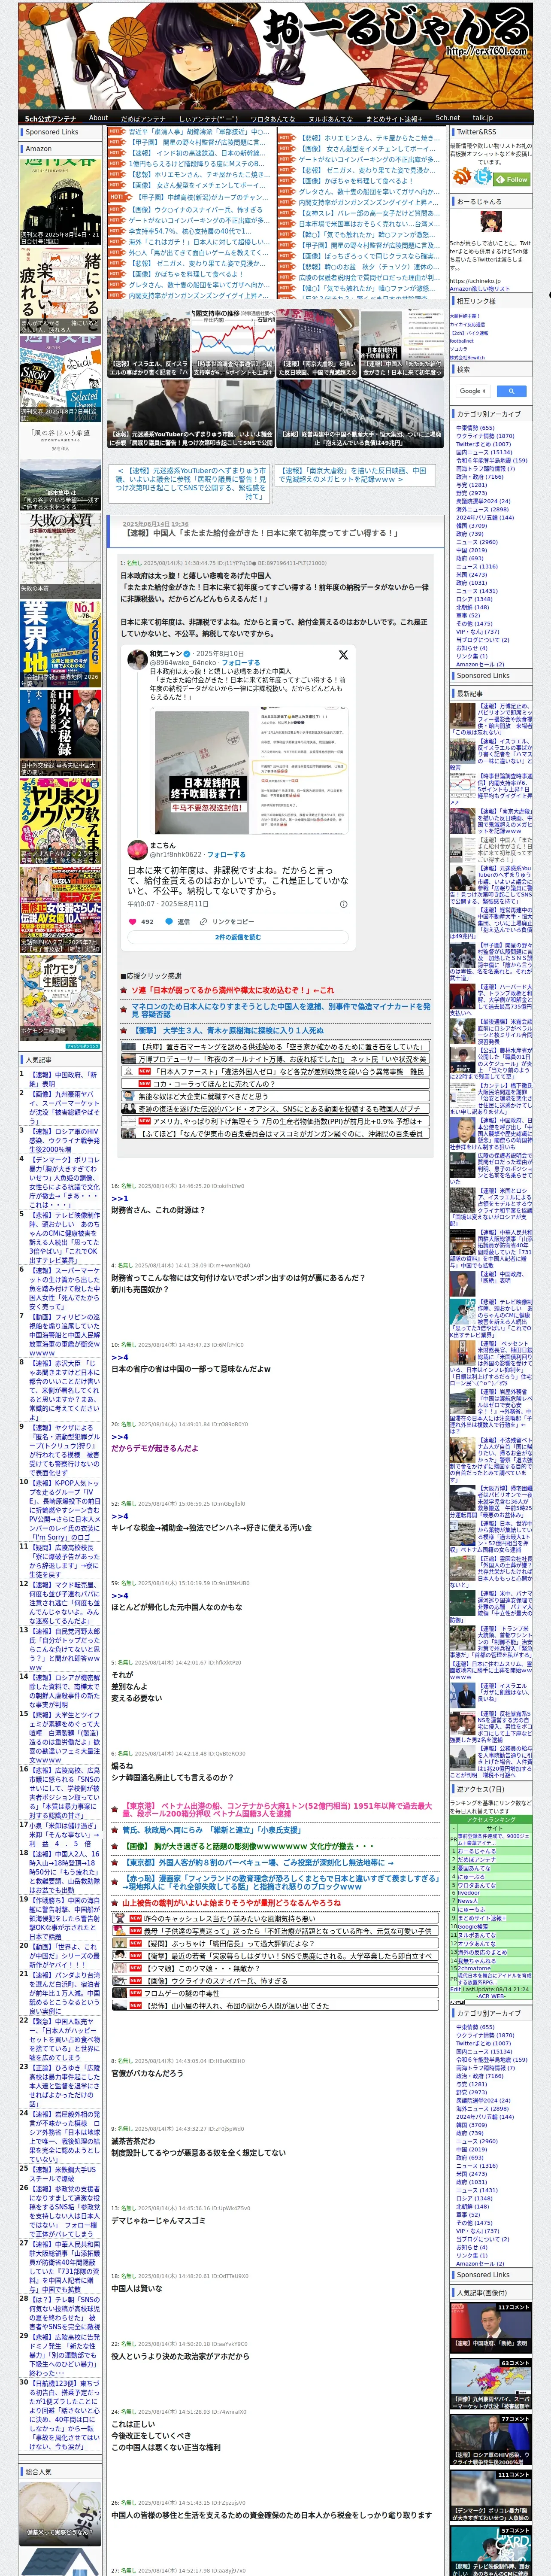
Task: Open the 5ch.net navigation link
Action: coord(448,118)
